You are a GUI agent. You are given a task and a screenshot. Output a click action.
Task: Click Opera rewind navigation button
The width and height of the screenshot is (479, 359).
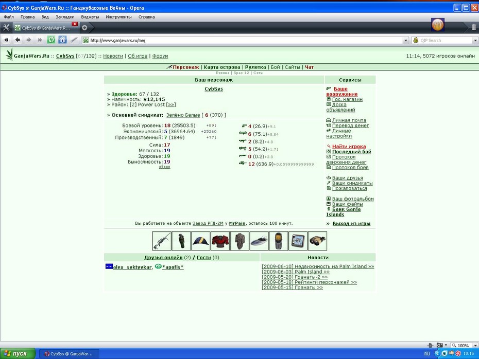[6, 40]
